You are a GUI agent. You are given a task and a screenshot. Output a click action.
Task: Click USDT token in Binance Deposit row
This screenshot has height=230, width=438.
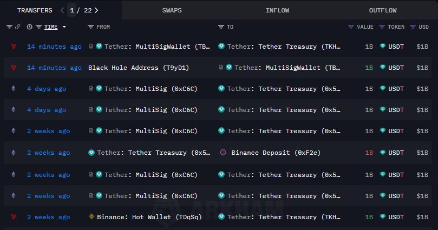click(396, 153)
